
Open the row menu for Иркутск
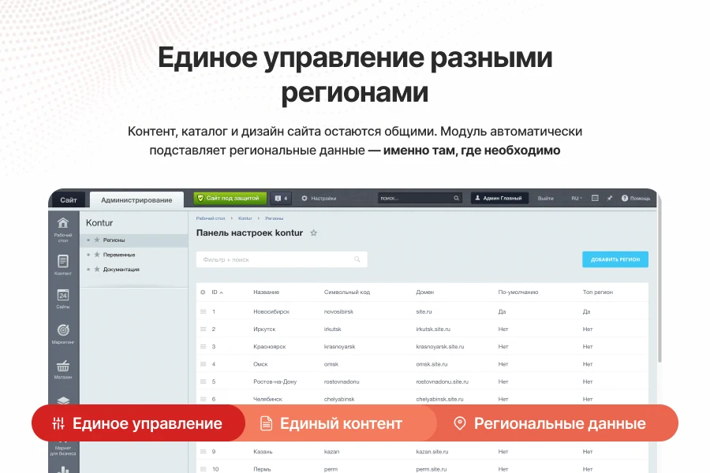coord(204,329)
